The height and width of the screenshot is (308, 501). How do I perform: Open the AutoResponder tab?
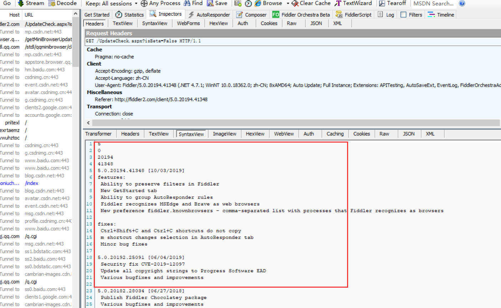point(209,15)
